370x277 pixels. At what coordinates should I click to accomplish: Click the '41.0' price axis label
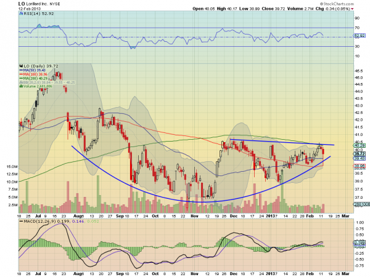(359, 135)
